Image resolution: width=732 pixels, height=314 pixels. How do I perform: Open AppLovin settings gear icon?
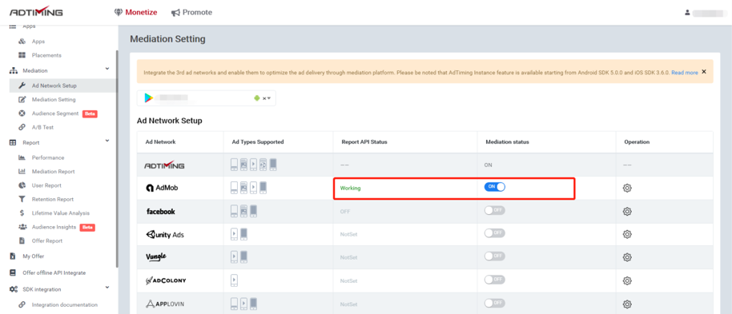[627, 304]
